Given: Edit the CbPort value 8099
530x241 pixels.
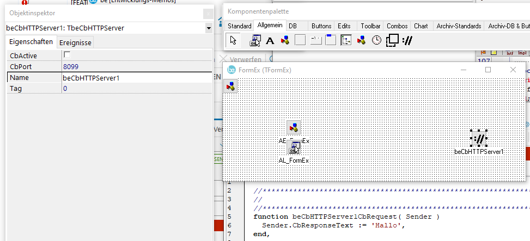Looking at the screenshot, I should tap(136, 66).
